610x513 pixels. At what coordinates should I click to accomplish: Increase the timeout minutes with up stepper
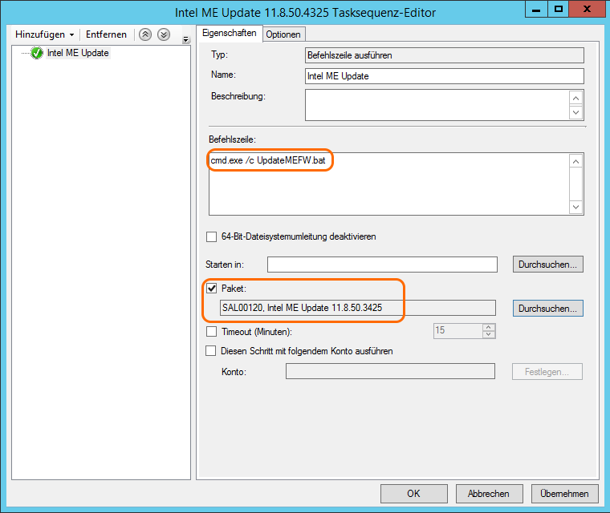(x=489, y=327)
